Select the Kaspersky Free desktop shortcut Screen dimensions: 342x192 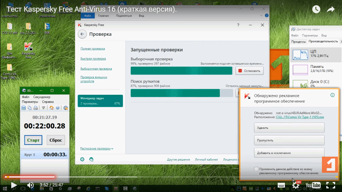pyautogui.click(x=29, y=51)
